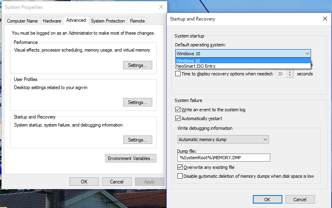This screenshot has height=208, width=332.
Task: Click the Environment Variables button
Action: 131,158
